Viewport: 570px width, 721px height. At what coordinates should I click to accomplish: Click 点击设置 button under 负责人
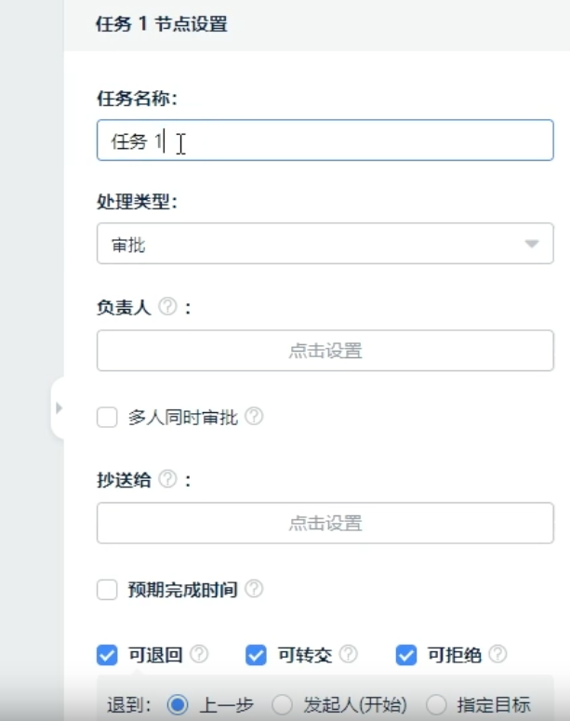[325, 351]
